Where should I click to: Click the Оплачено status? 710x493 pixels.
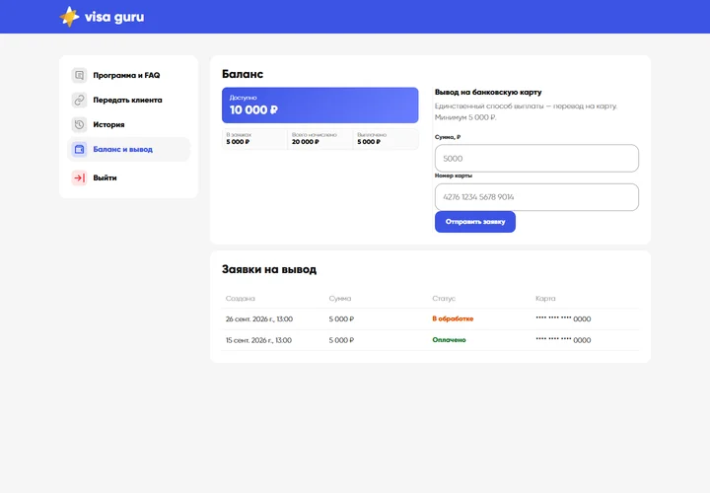click(x=449, y=340)
